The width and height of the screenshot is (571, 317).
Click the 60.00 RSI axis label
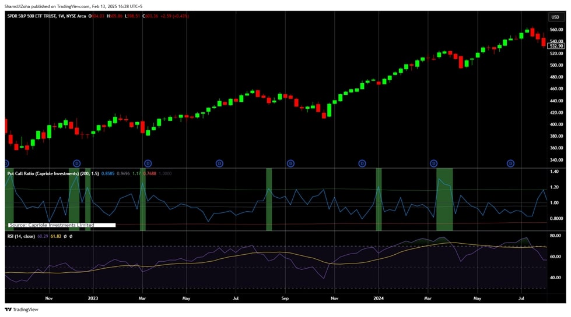click(555, 257)
